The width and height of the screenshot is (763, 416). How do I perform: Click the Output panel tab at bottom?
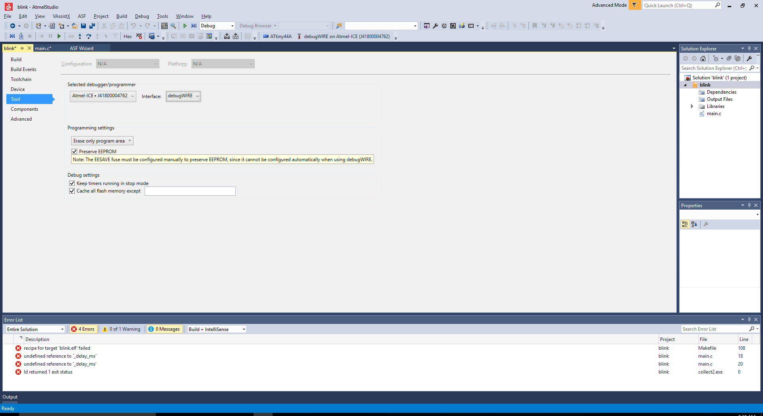pos(10,397)
